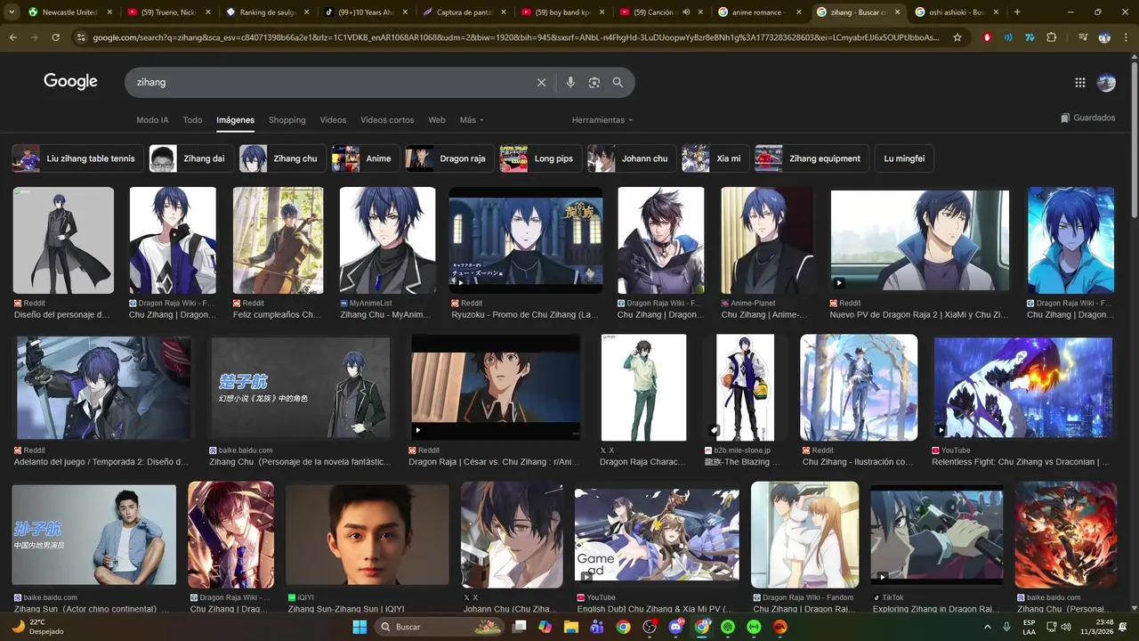Expand the Más dropdown
The image size is (1139, 641).
point(472,120)
